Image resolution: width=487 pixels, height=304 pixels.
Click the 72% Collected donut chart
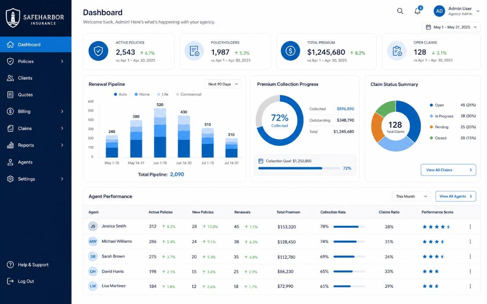click(280, 120)
